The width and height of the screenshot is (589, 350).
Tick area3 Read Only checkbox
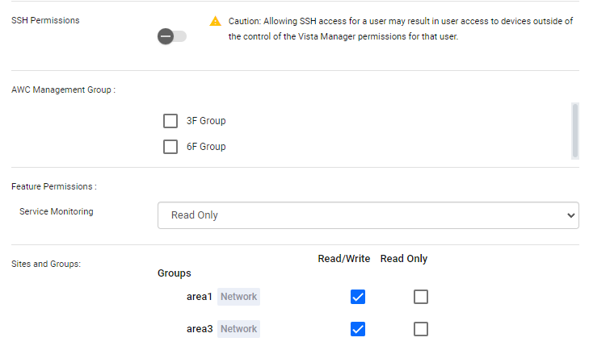(420, 329)
